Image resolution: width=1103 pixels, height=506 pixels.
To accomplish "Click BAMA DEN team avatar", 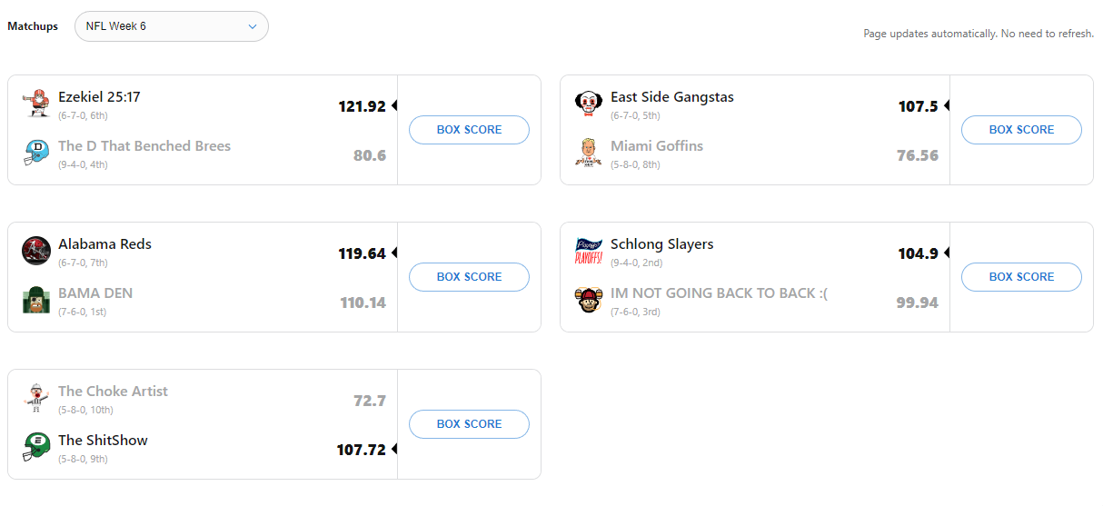I will pos(36,300).
